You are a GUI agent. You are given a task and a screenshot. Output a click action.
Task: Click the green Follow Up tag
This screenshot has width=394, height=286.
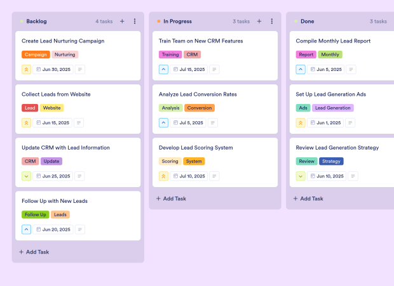pos(36,214)
